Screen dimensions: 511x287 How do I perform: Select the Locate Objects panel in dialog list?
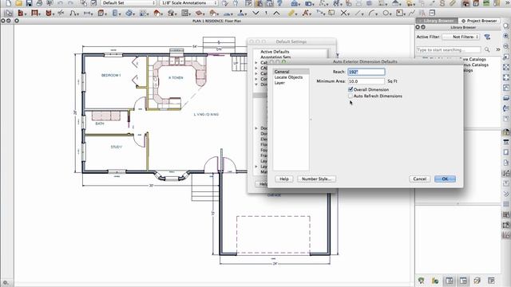pos(291,77)
